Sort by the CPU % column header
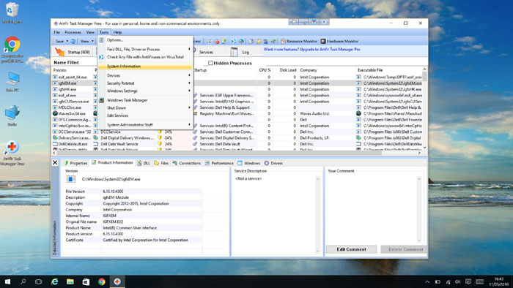This screenshot has height=288, width=513. pyautogui.click(x=265, y=70)
